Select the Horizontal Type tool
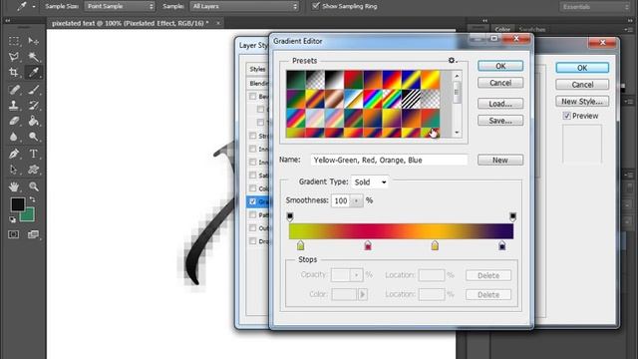638x359 pixels. coord(33,154)
